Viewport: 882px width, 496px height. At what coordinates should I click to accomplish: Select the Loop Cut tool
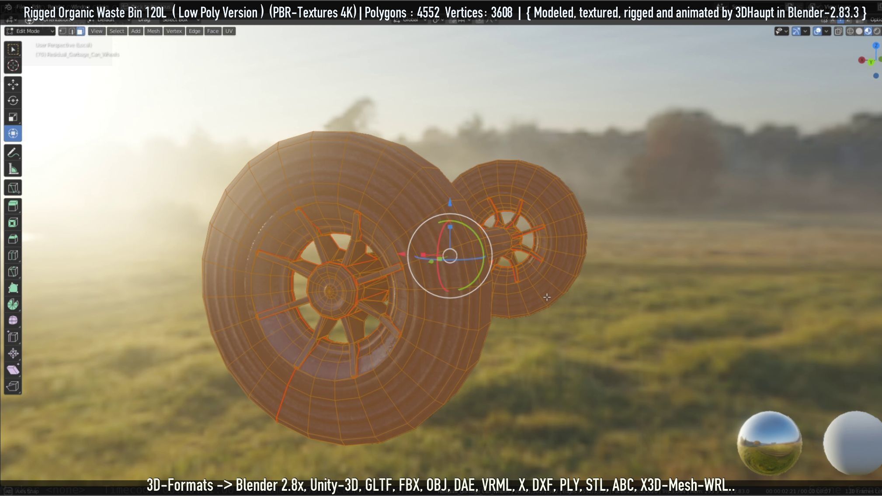coord(13,255)
